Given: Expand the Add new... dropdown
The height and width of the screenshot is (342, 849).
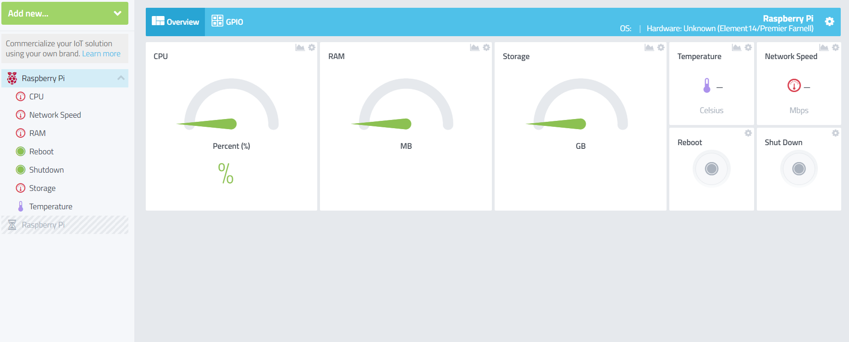Looking at the screenshot, I should [65, 13].
